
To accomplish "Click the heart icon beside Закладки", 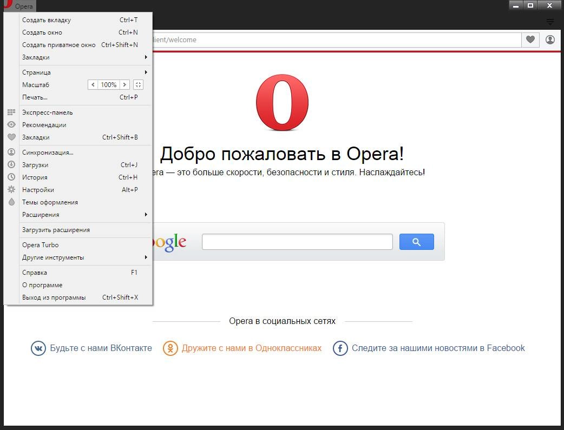I will [11, 137].
